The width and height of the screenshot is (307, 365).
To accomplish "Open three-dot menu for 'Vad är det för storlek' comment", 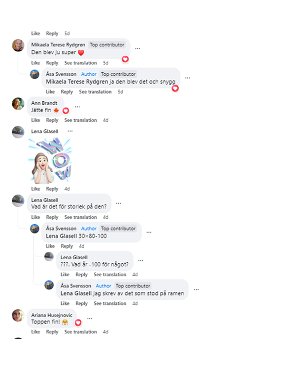I will click(x=118, y=203).
